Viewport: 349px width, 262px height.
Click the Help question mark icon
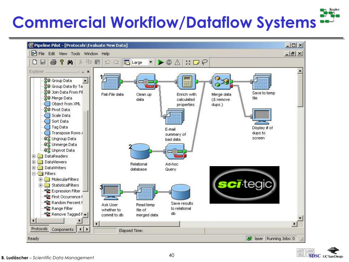62,62
